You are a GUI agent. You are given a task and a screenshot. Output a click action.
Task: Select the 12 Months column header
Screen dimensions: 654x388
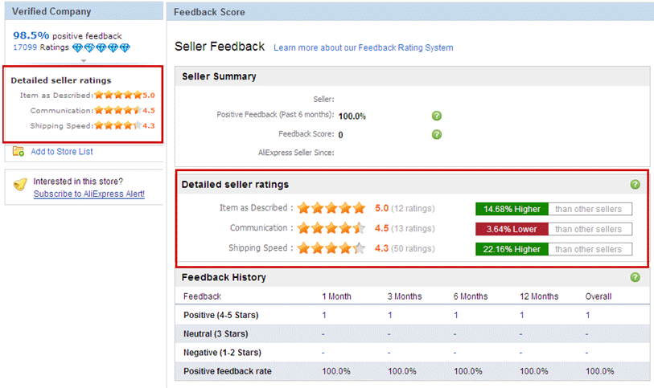tap(539, 296)
